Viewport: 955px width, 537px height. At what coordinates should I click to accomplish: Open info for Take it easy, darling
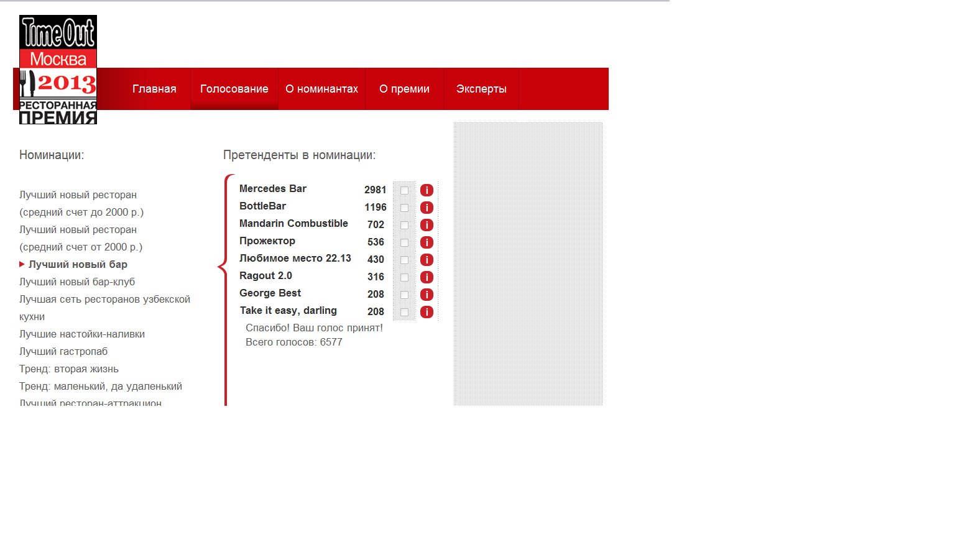[427, 312]
